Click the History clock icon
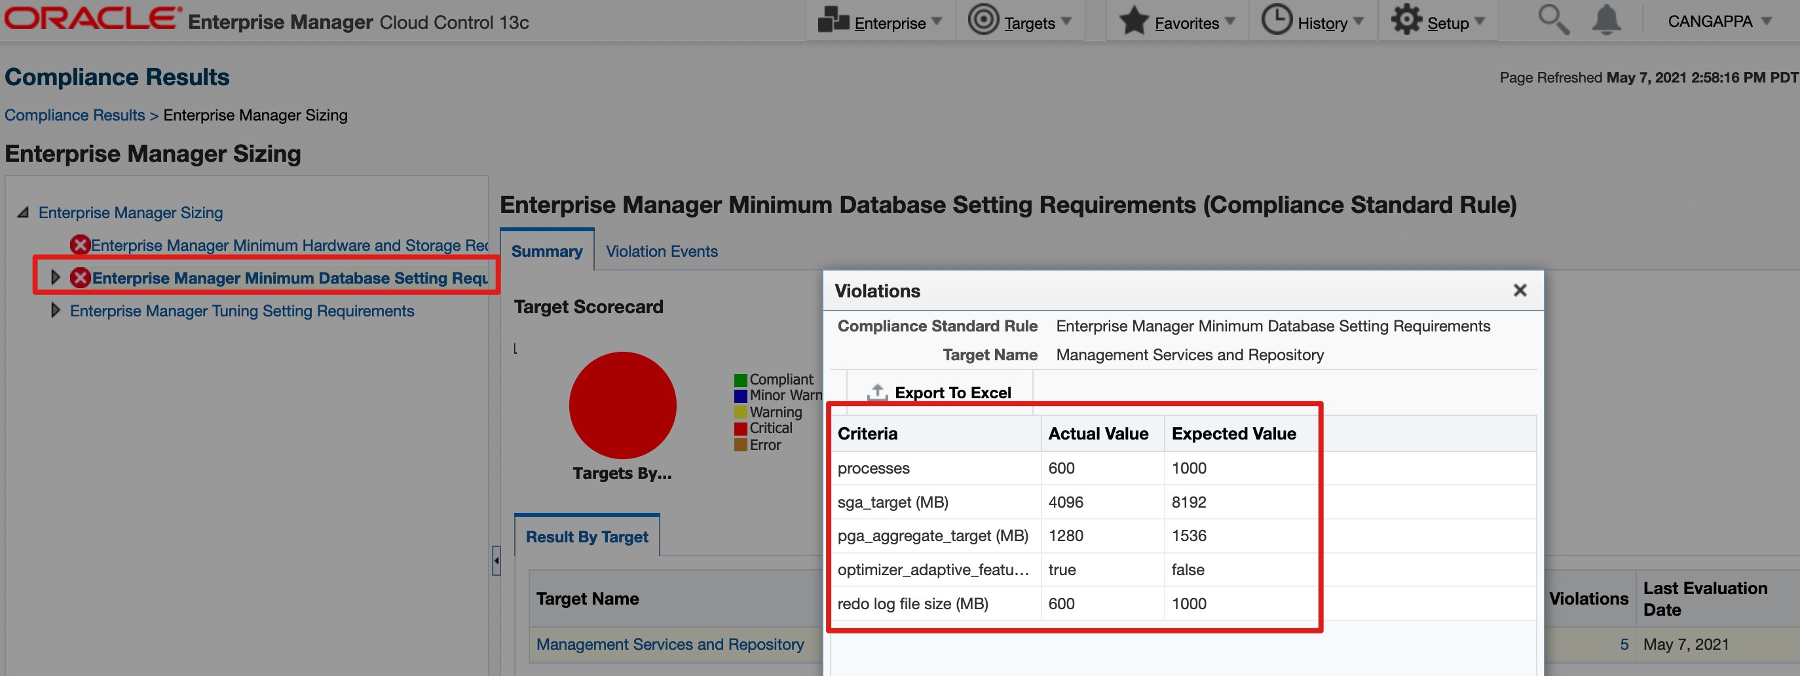This screenshot has height=676, width=1800. coord(1276,20)
